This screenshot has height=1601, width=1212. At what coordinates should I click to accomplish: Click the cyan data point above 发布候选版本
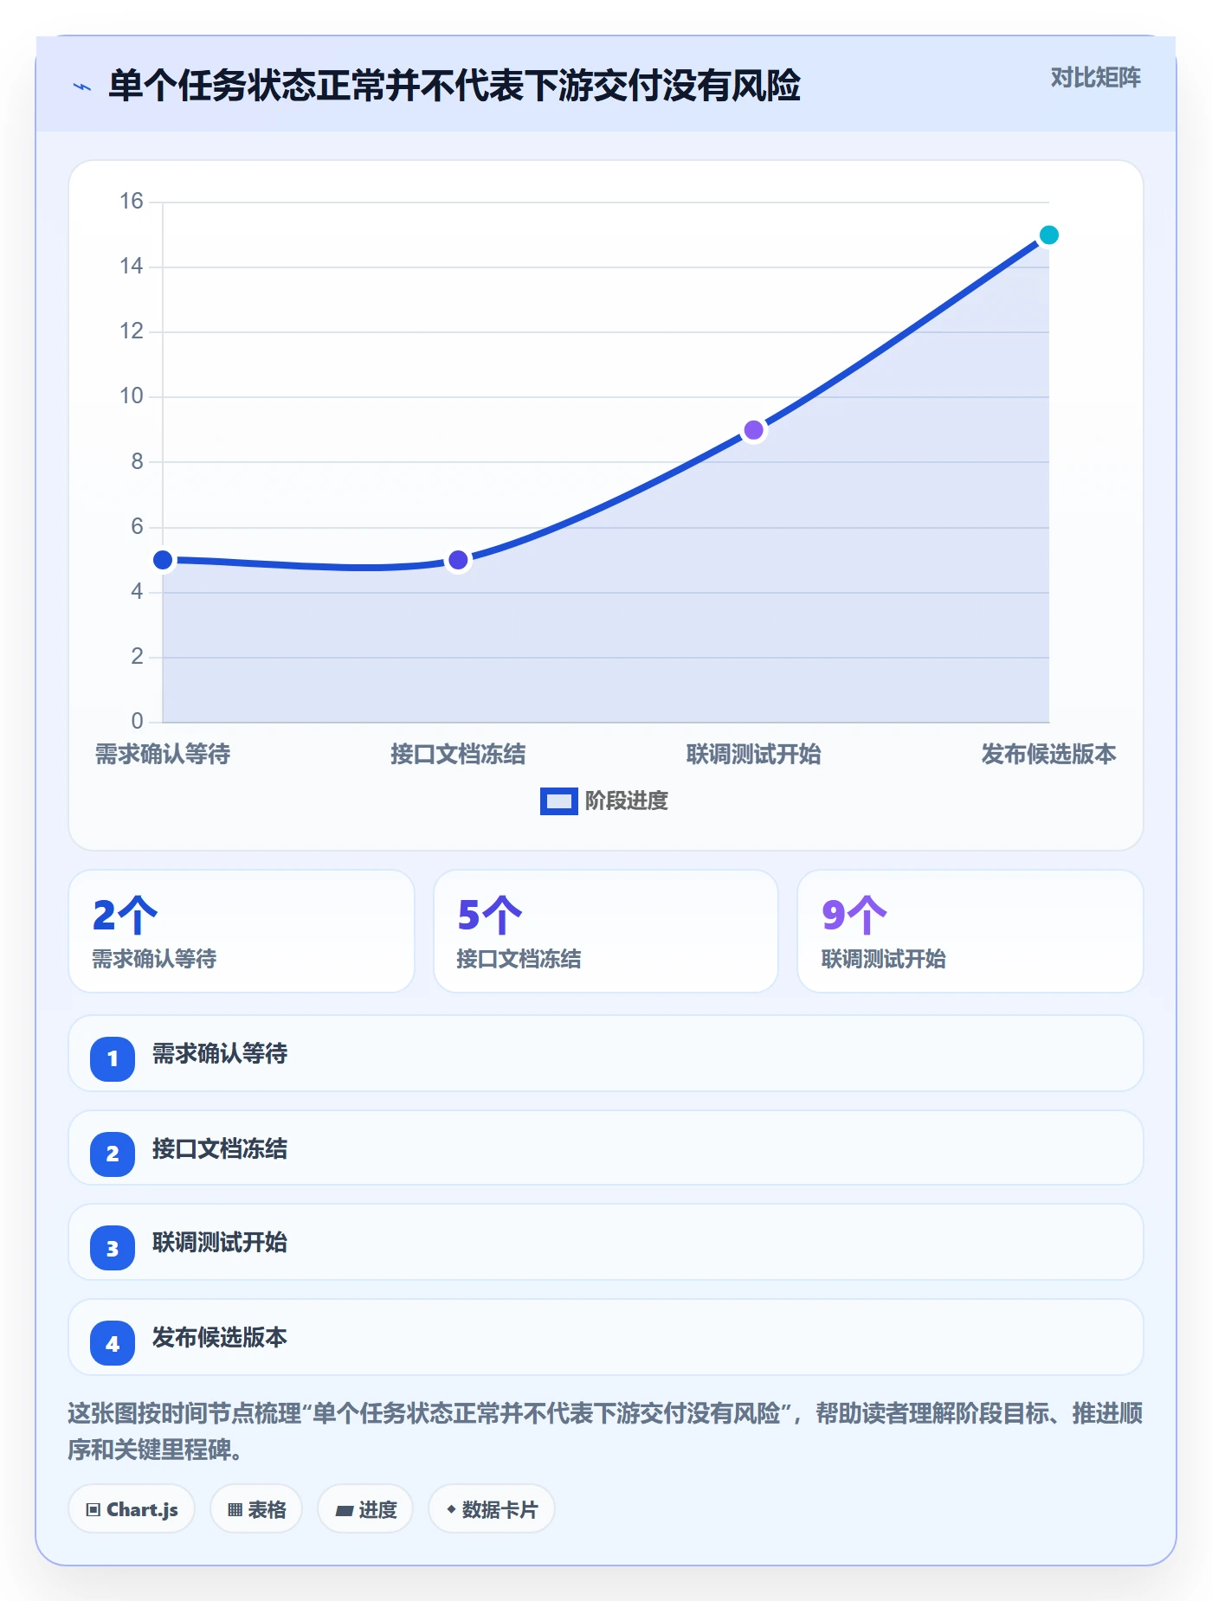1049,235
